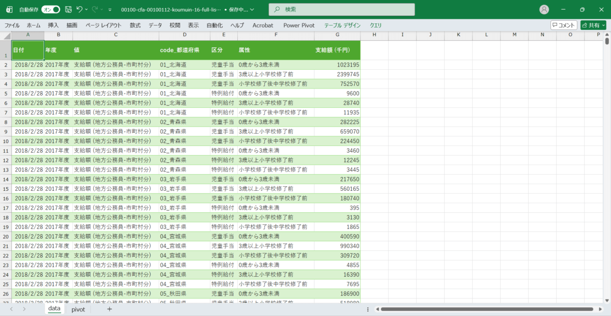
Task: Open the undo history dropdown arrow
Action: coord(87,10)
